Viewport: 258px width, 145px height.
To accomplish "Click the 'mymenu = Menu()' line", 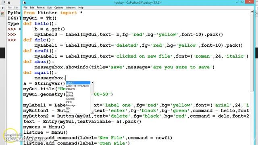I will click(44, 127).
